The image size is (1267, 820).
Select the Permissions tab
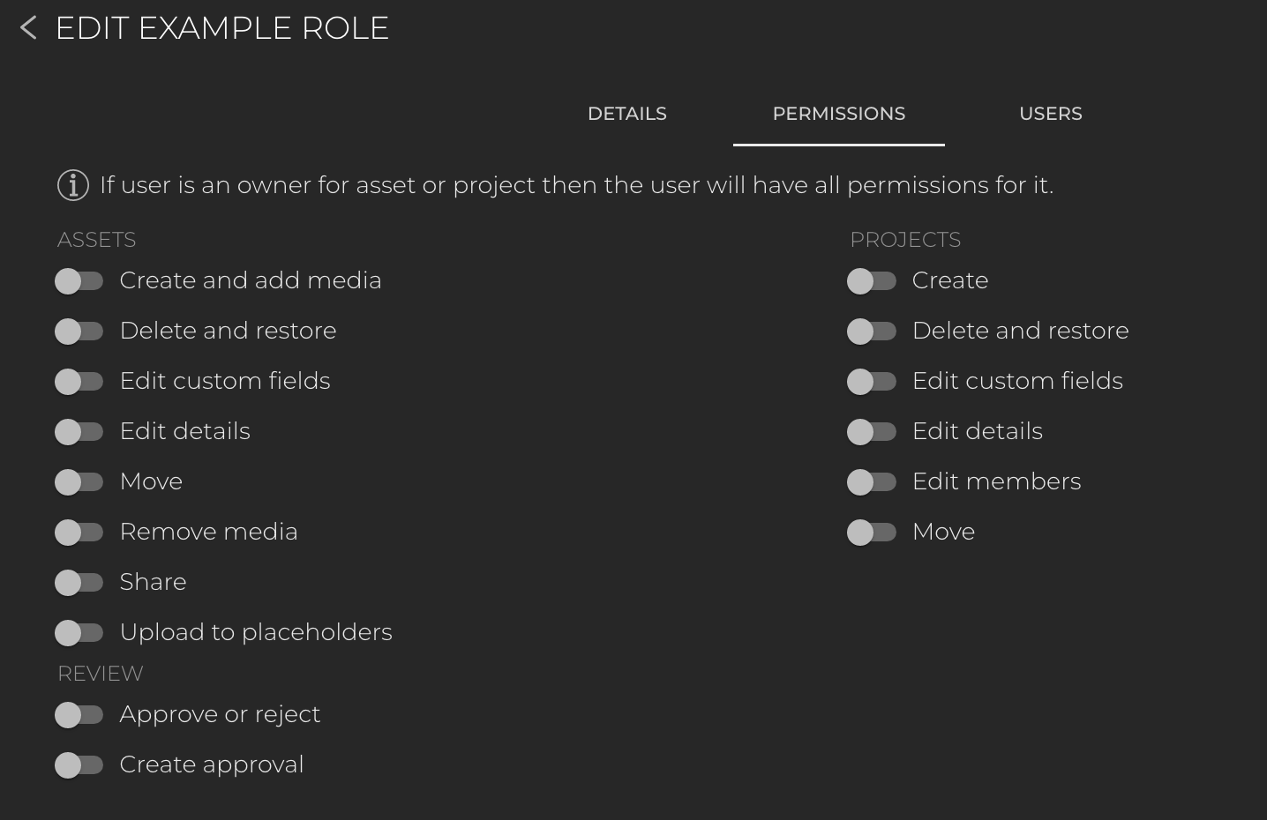[x=838, y=114]
